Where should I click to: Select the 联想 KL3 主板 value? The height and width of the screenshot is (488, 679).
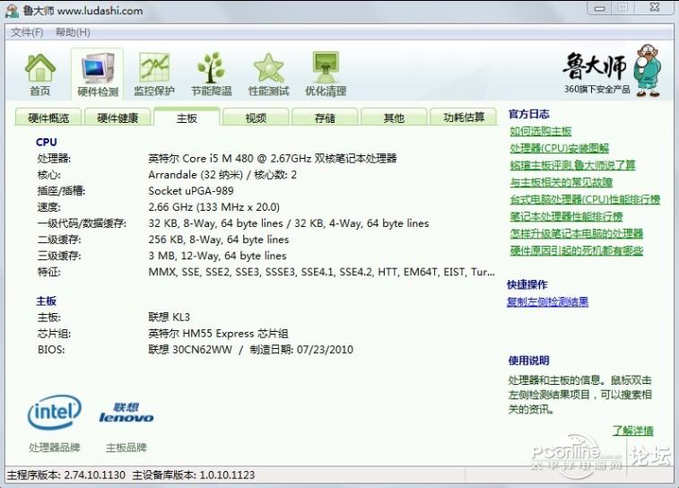[x=169, y=317]
